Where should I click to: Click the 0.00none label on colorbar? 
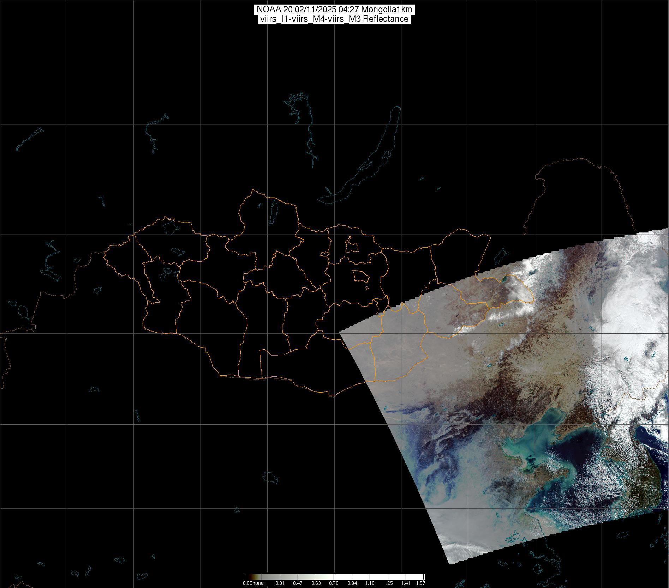point(253,583)
